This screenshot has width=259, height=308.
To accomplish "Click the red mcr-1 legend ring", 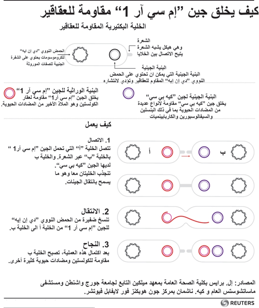I will [x=8, y=92].
